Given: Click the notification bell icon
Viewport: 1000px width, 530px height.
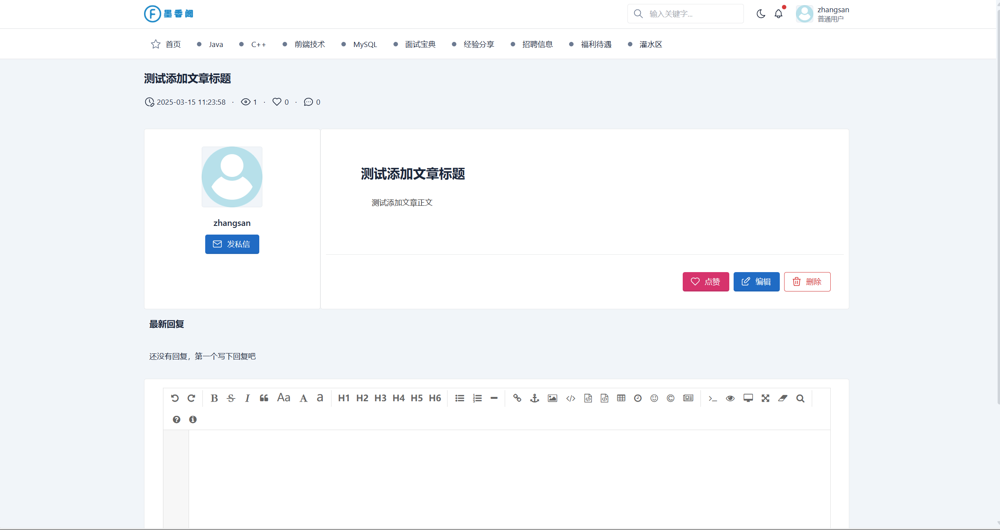Looking at the screenshot, I should (778, 14).
